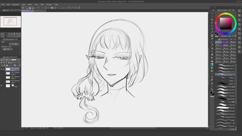Choose the Scraper brush preset
Screen dimensions: 242x136
pyautogui.click(x=225, y=120)
